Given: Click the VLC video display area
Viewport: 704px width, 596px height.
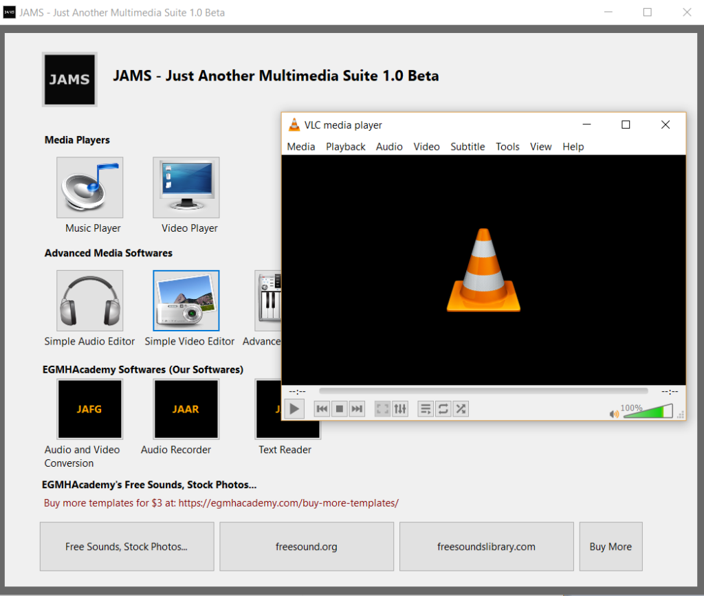Looking at the screenshot, I should (483, 269).
